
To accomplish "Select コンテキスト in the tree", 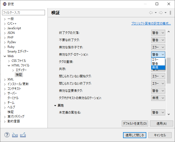I will coord(14,89).
